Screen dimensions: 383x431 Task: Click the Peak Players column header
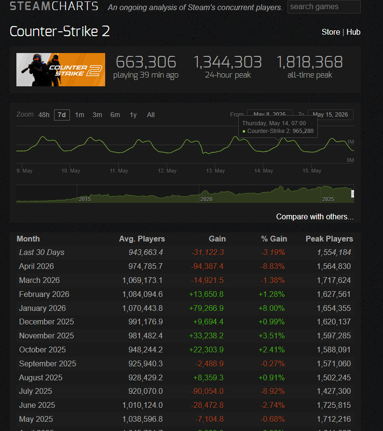(329, 239)
